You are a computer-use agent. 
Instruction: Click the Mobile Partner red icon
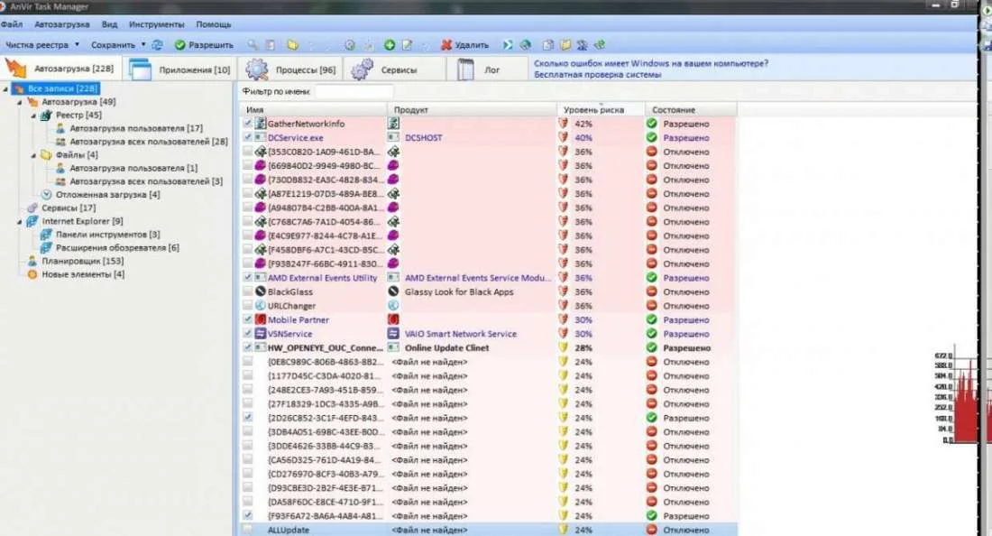[x=260, y=319]
